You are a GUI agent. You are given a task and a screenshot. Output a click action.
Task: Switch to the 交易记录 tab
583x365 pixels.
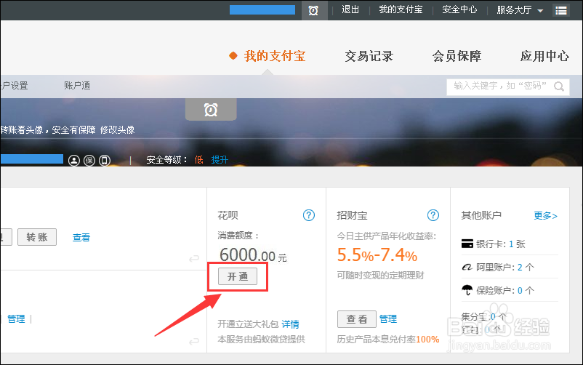pyautogui.click(x=369, y=56)
